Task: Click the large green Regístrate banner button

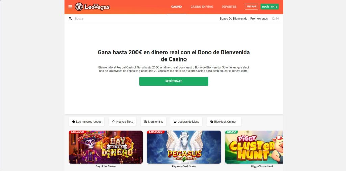Action: [174, 81]
